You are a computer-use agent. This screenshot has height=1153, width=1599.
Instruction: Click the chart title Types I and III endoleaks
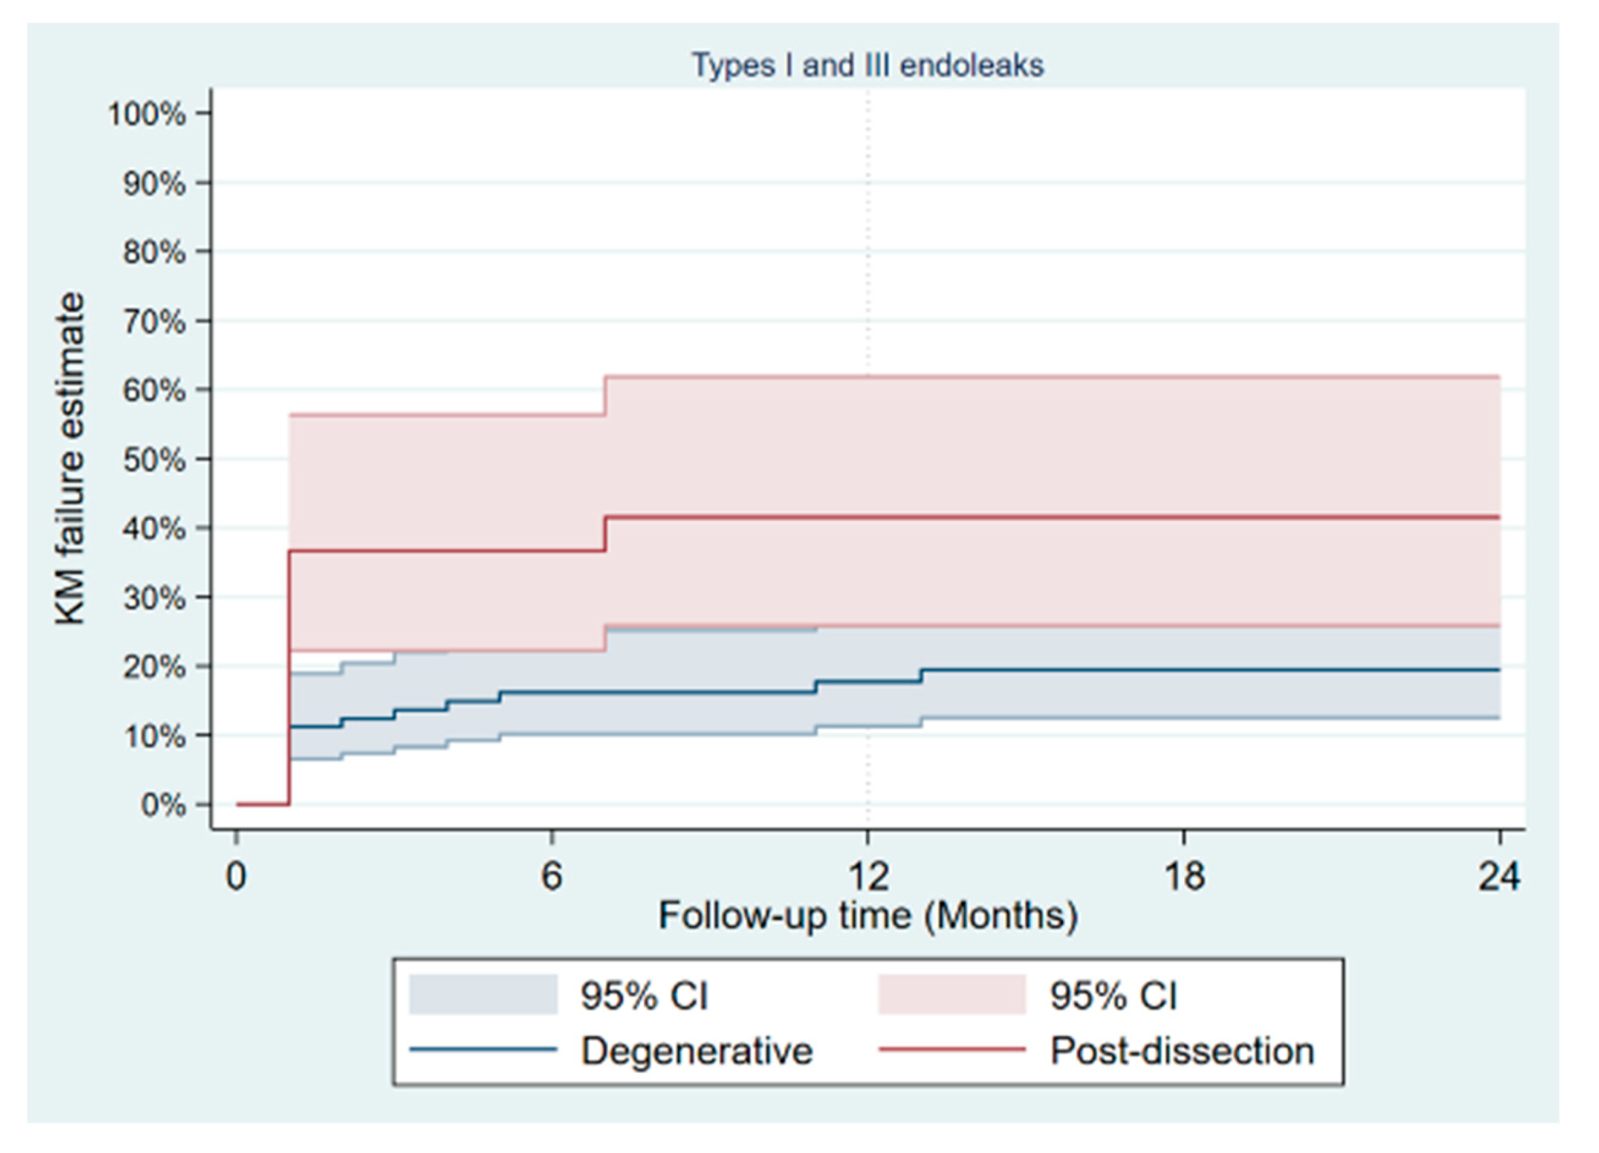pos(867,66)
